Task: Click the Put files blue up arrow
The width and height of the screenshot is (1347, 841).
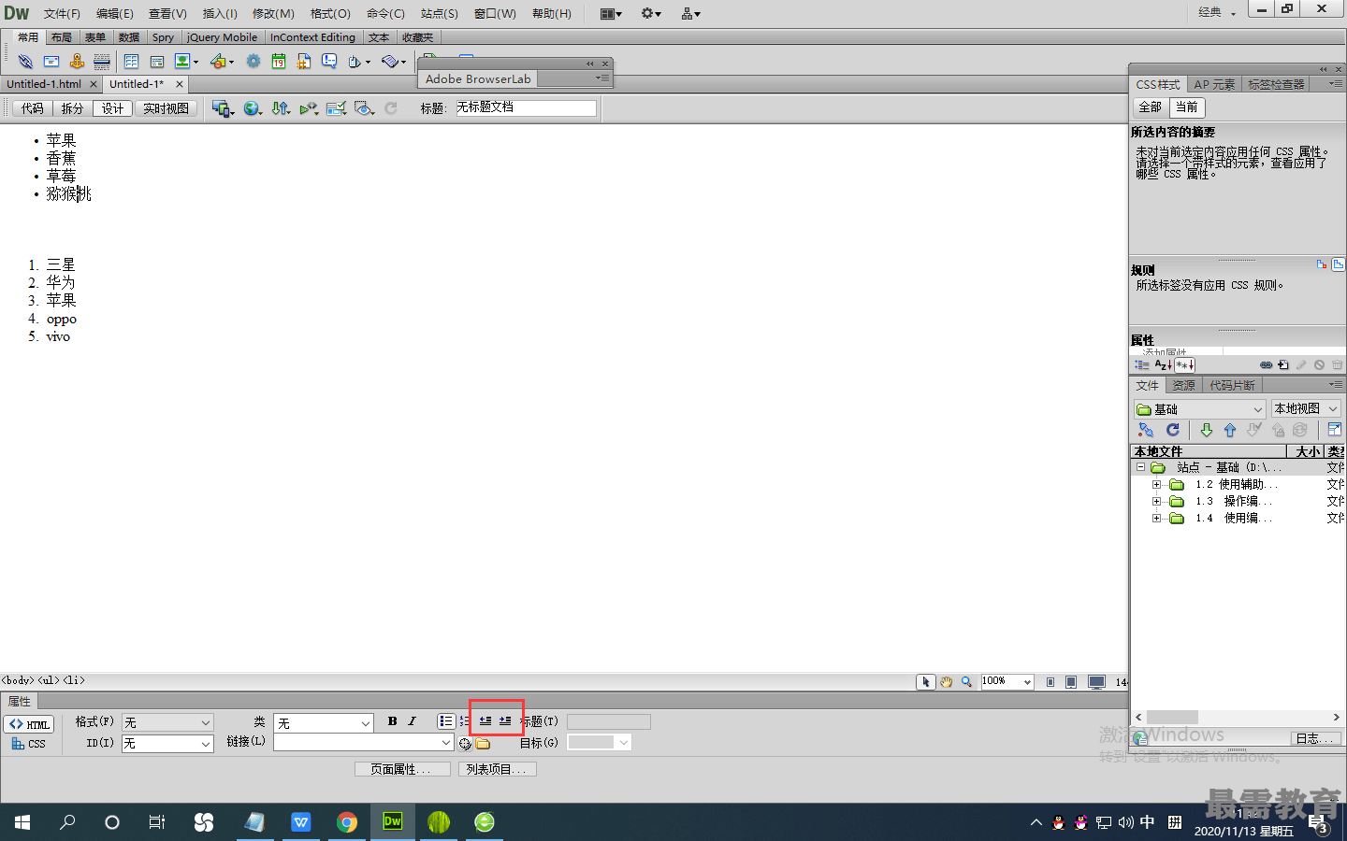Action: (x=1230, y=430)
